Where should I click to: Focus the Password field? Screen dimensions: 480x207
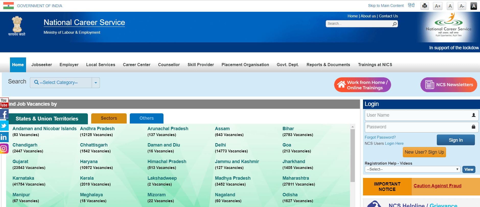click(x=422, y=127)
